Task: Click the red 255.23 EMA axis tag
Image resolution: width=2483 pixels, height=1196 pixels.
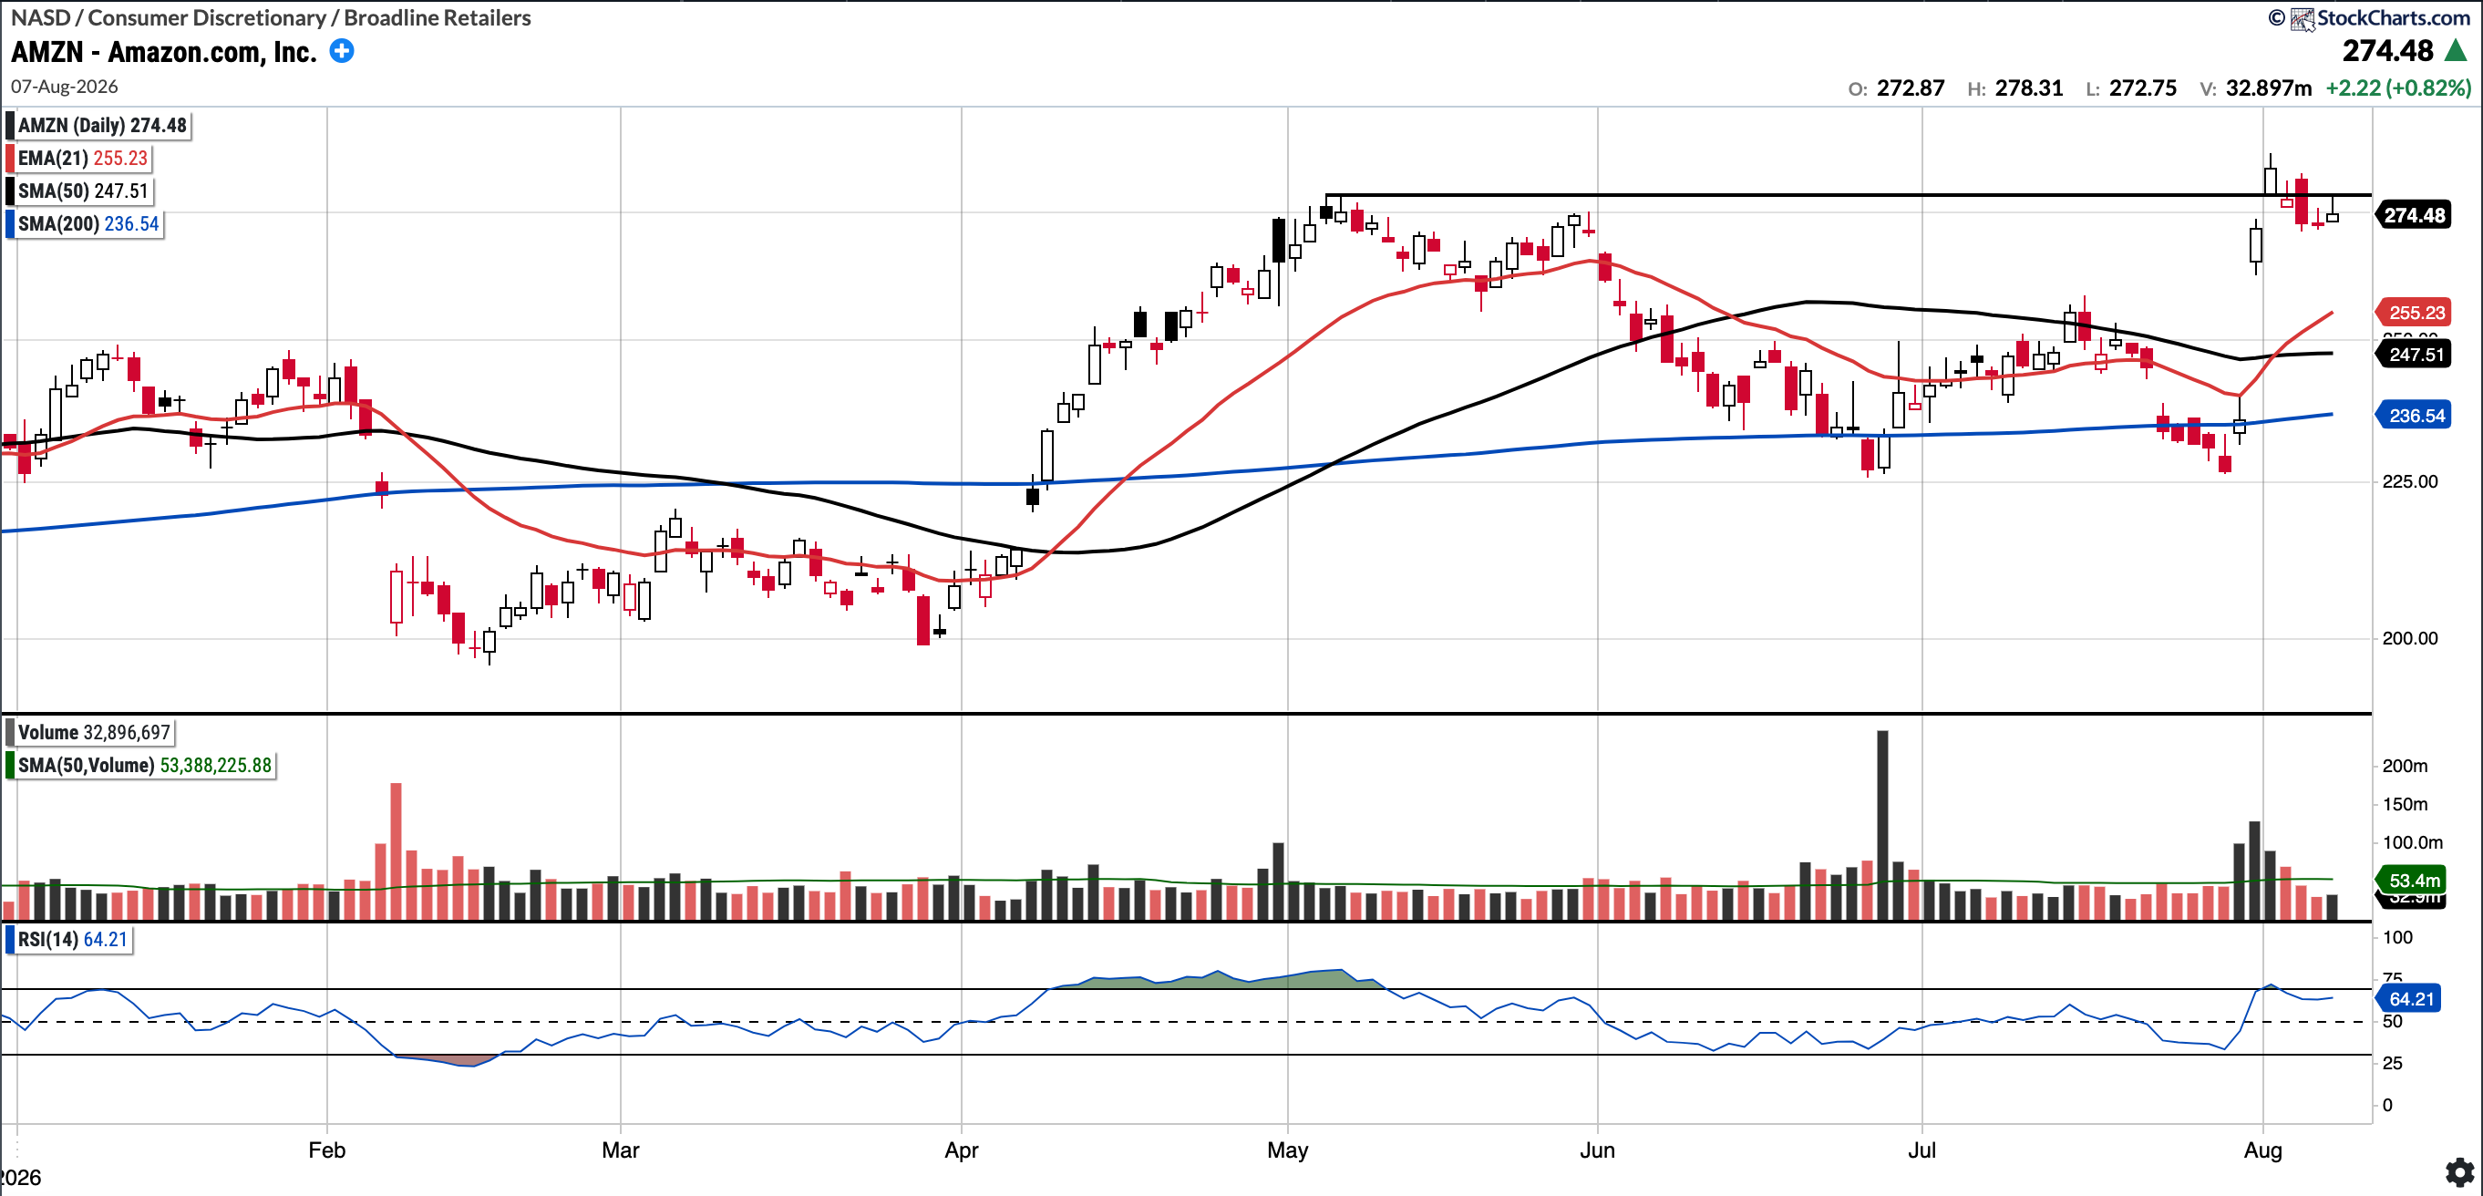Action: point(2415,313)
